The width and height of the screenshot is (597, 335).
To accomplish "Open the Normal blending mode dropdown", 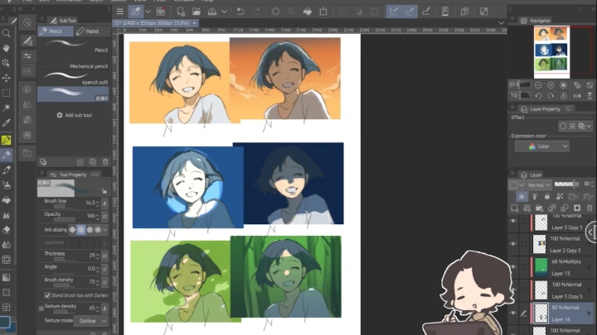I will pos(539,185).
